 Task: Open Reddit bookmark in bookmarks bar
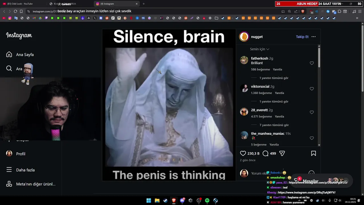107,18
